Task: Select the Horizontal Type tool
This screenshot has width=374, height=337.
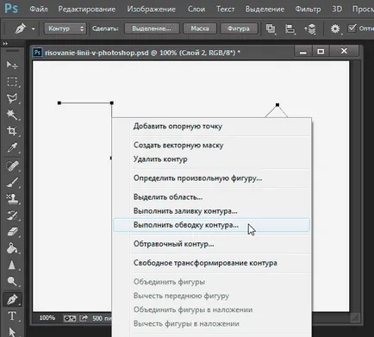Action: 12,315
